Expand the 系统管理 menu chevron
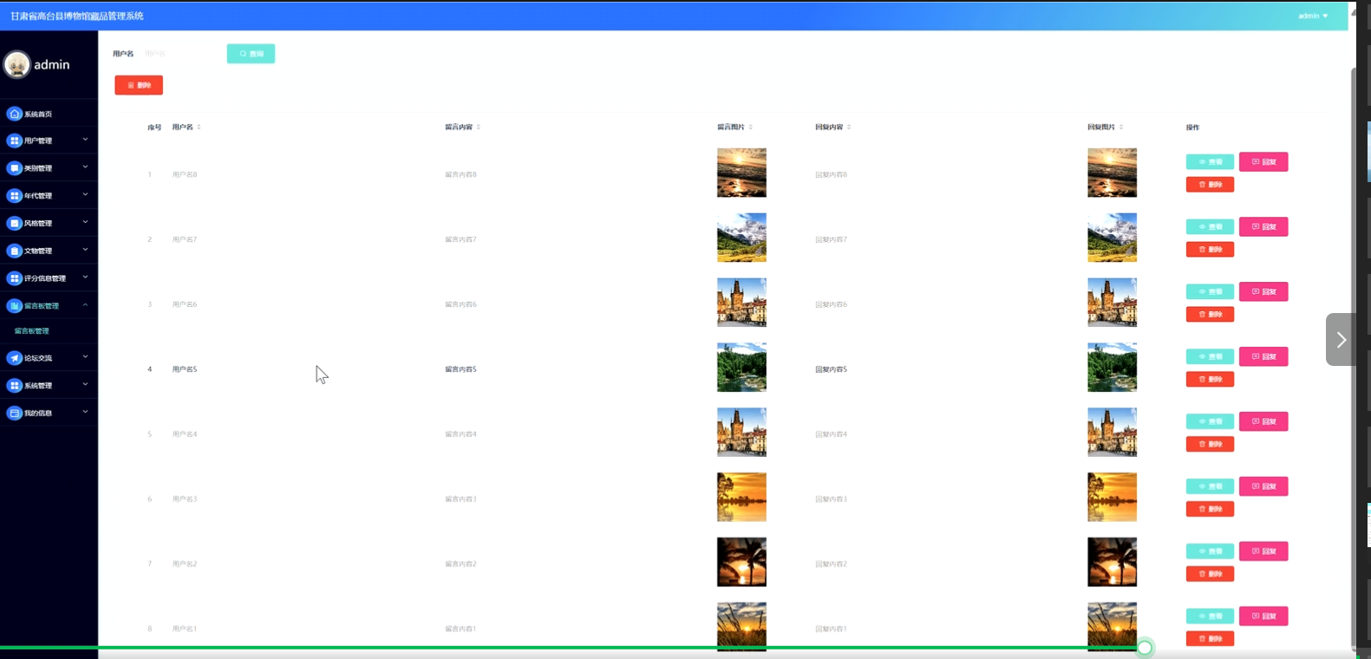Viewport: 1371px width, 659px height. click(85, 384)
